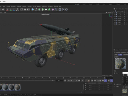This screenshot has width=128, height=96.
Task: Open the Simulate menu
Action: pos(30,6)
